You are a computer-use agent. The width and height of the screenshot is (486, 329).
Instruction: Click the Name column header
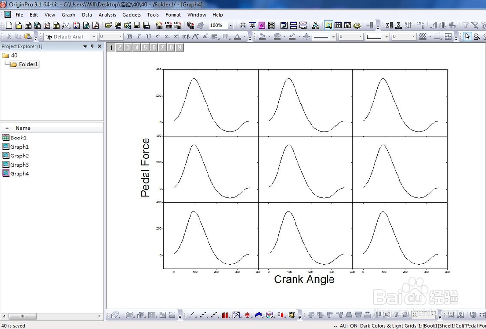[x=52, y=128]
